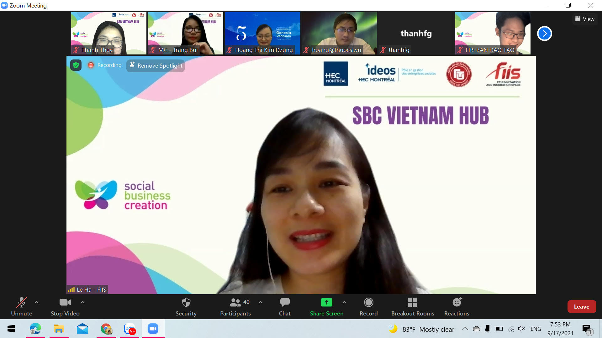Click the red Leave button
This screenshot has width=602, height=338.
coord(582,307)
